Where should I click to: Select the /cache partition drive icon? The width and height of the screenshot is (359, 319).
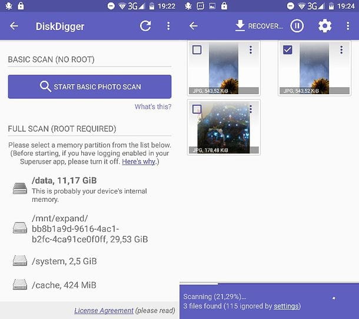(x=20, y=284)
